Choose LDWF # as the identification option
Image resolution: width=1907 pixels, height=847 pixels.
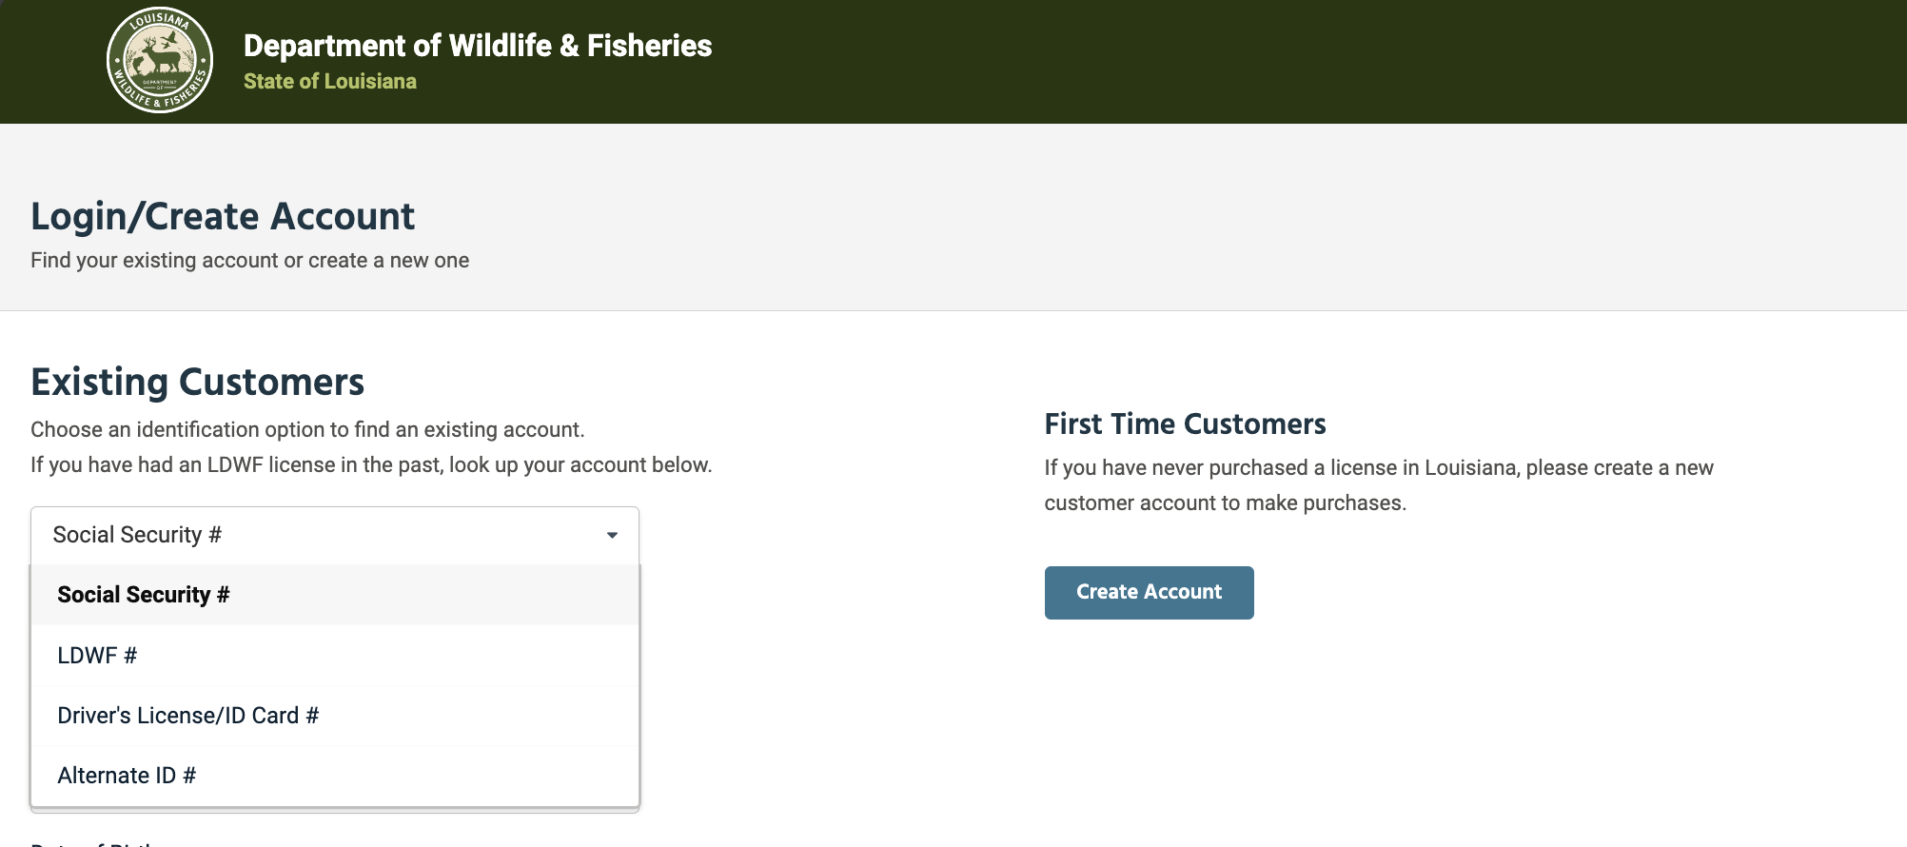point(97,655)
